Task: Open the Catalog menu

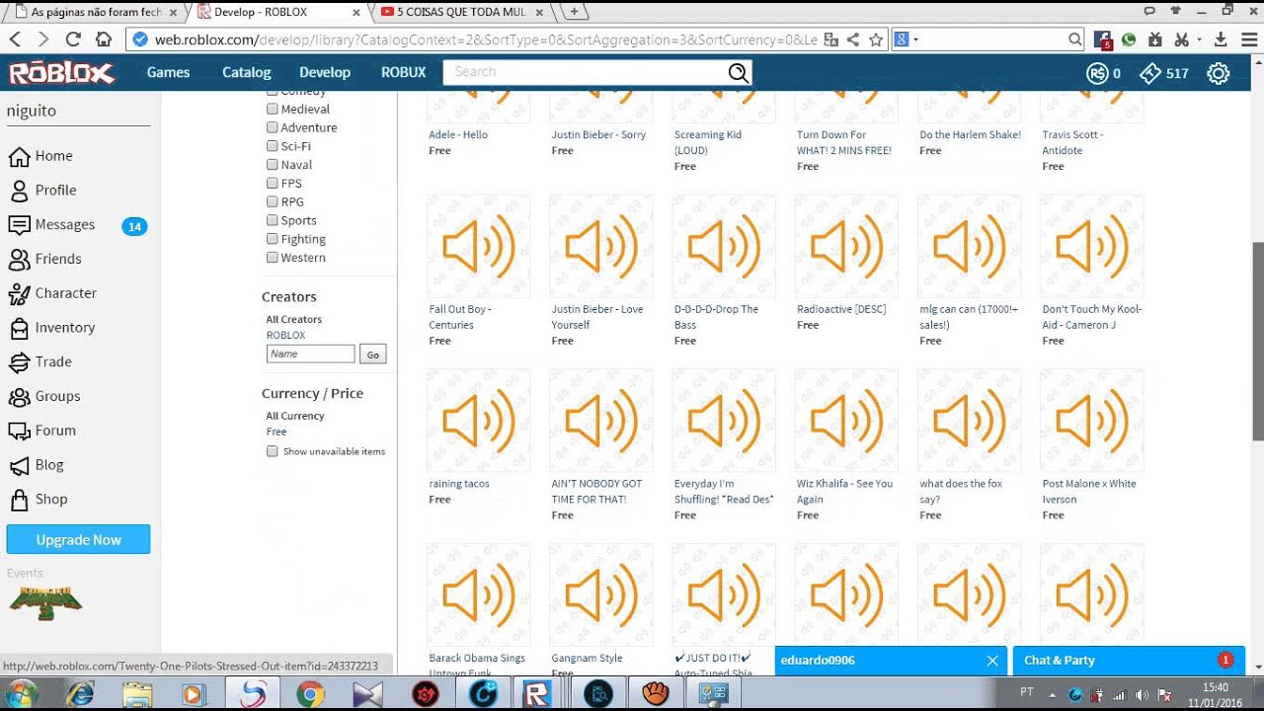Action: point(246,72)
